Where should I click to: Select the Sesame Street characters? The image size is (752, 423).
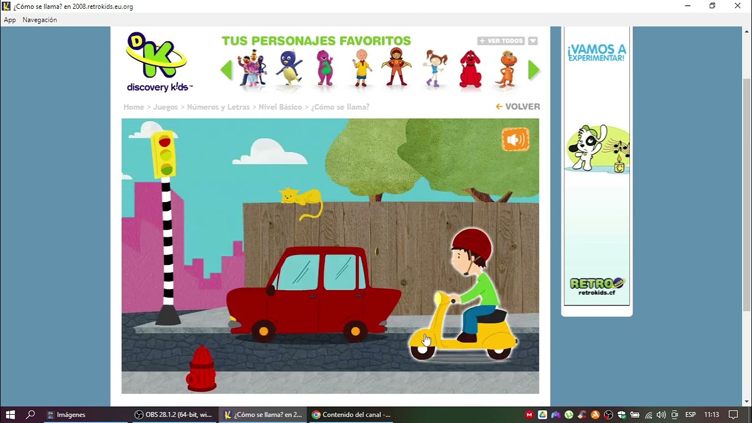pos(252,70)
